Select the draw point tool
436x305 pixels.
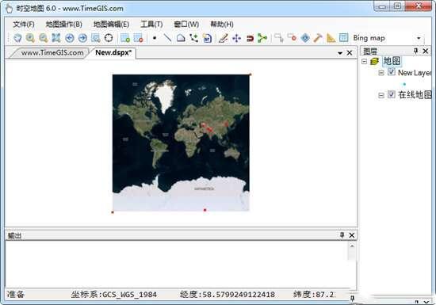coord(155,38)
